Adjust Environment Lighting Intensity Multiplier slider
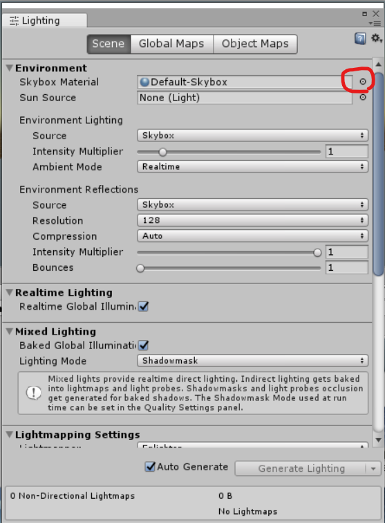Viewport: 385px width, 523px height. pyautogui.click(x=229, y=152)
